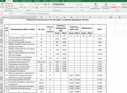This screenshot has height=93, width=127.
Task: Decrease font size with the smaller A icon
Action: pyautogui.click(x=38, y=4)
